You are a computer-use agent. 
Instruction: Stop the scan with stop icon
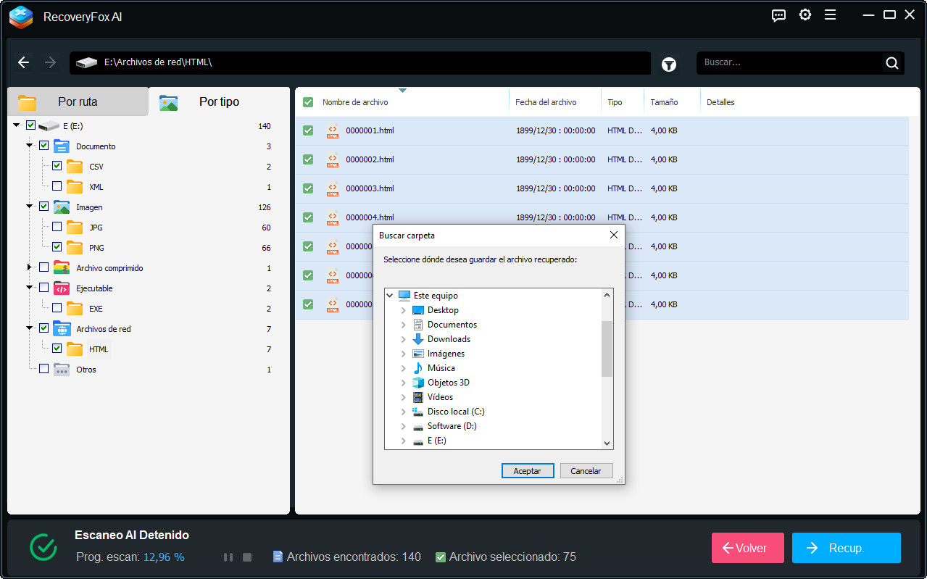pyautogui.click(x=247, y=557)
